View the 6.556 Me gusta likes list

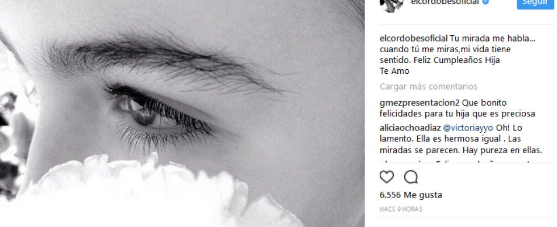pyautogui.click(x=411, y=195)
